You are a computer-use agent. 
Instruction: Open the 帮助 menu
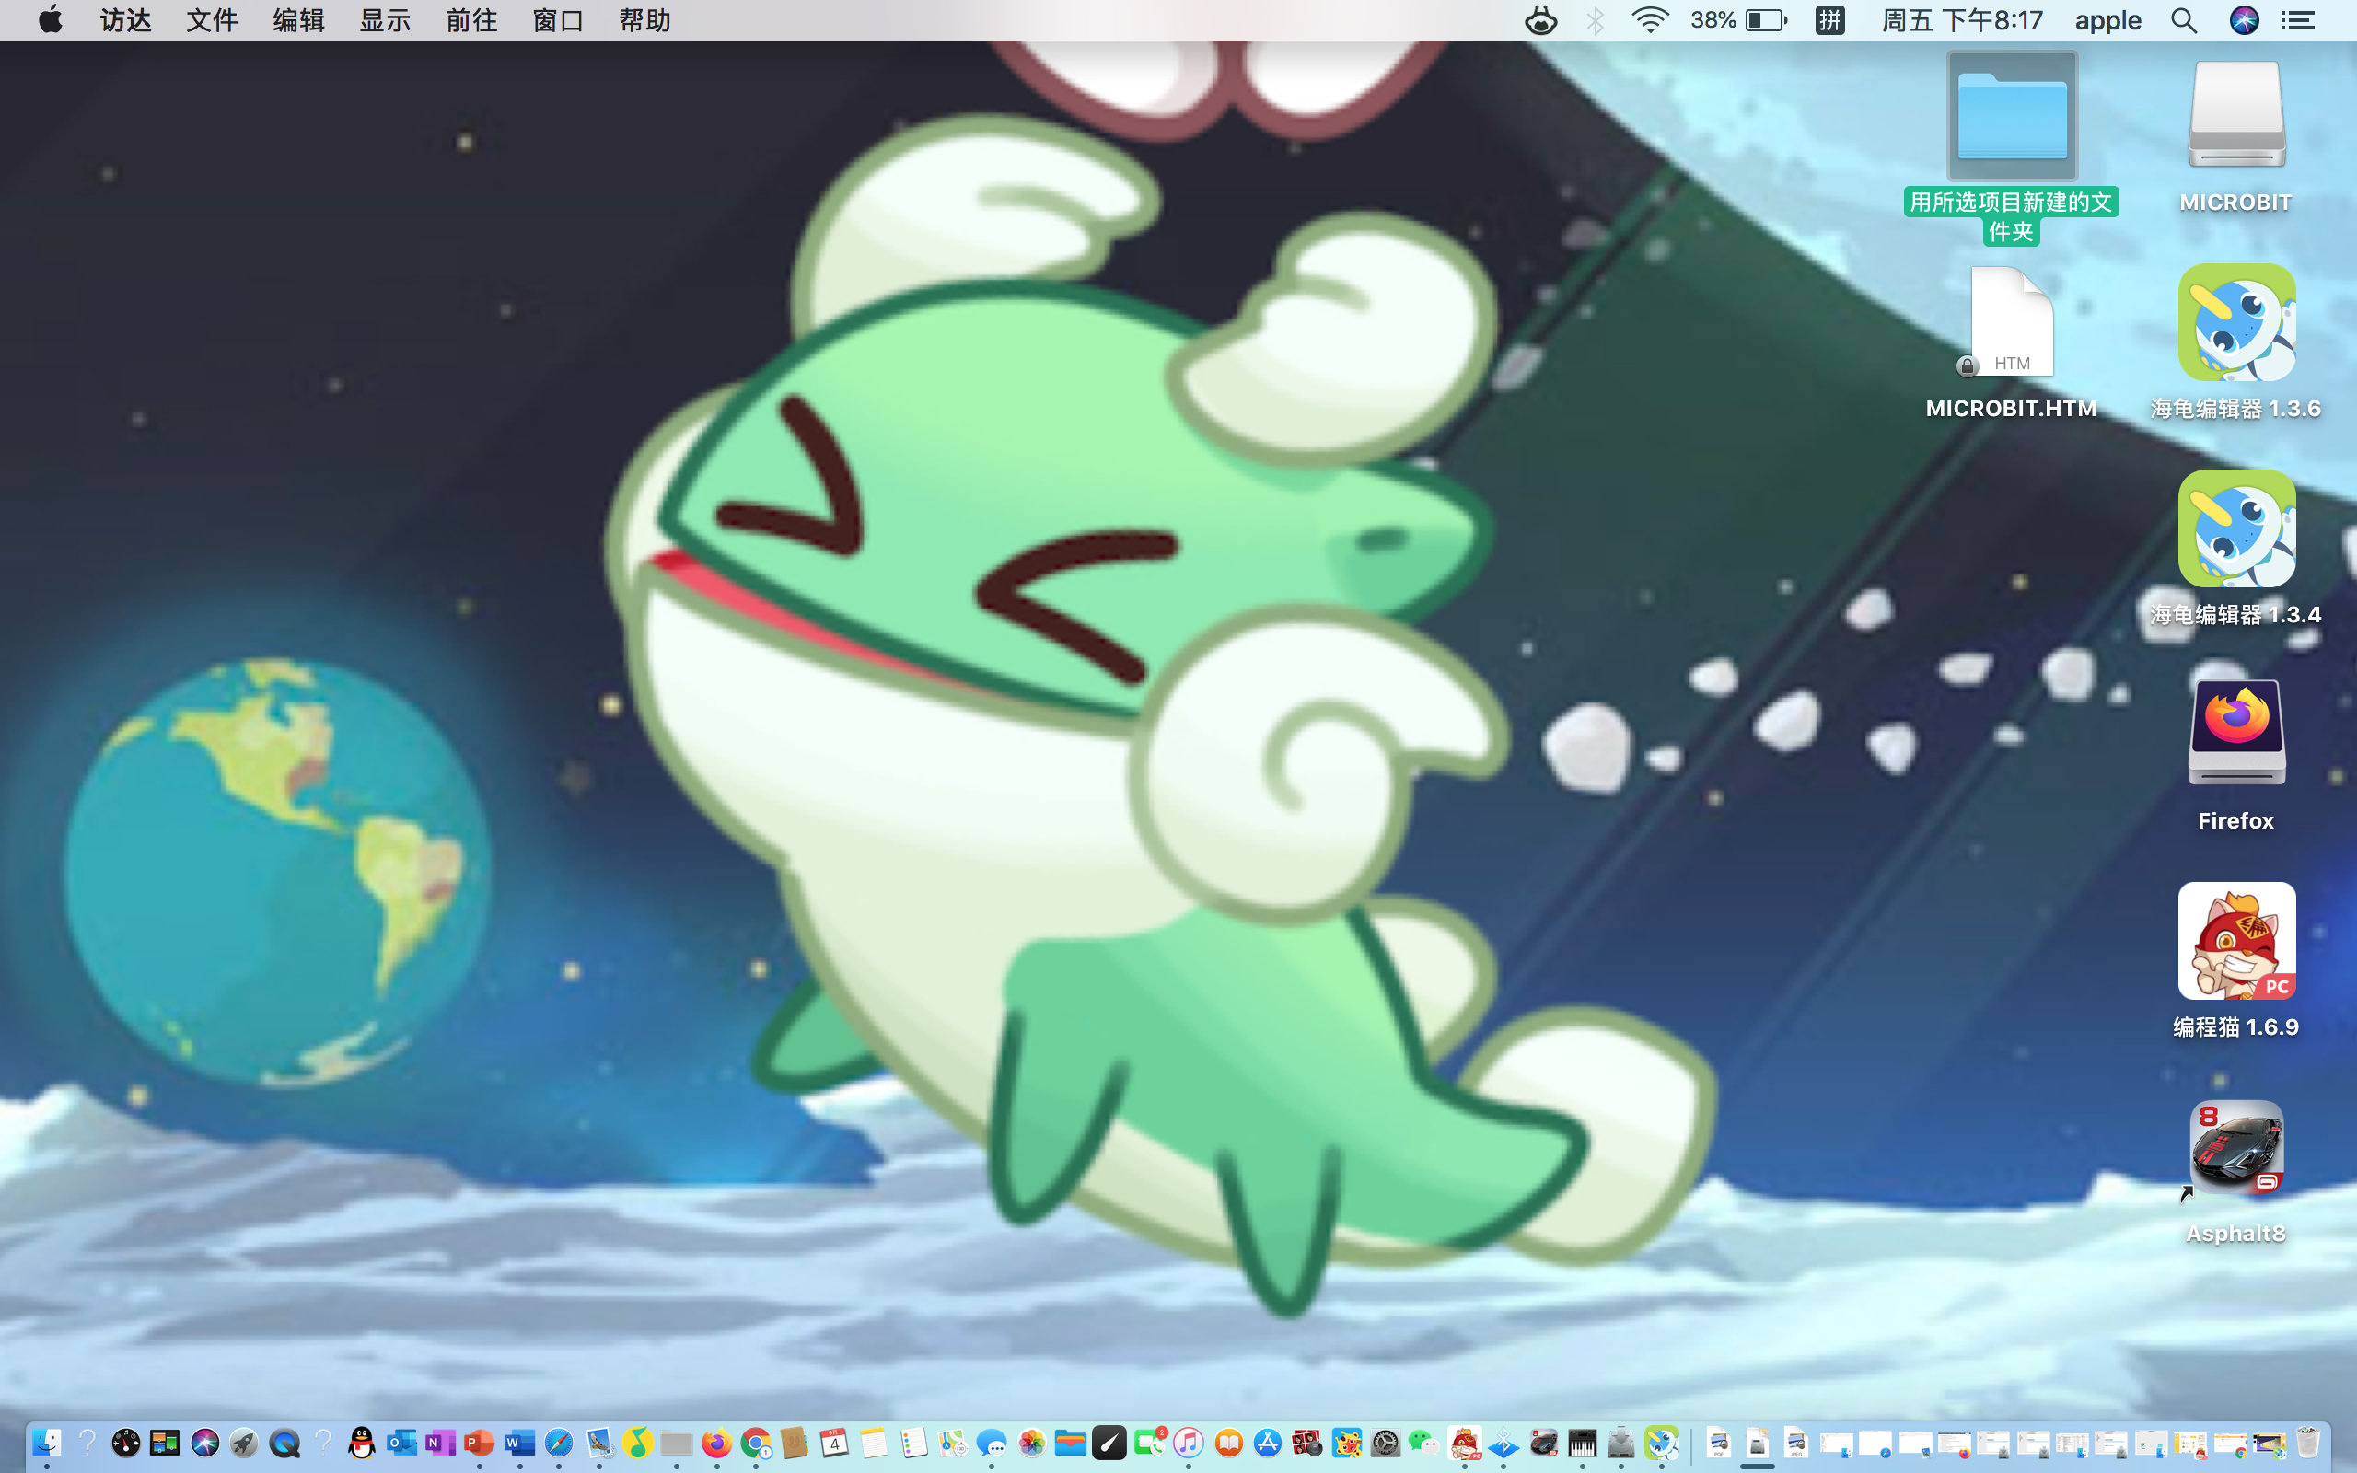point(644,20)
